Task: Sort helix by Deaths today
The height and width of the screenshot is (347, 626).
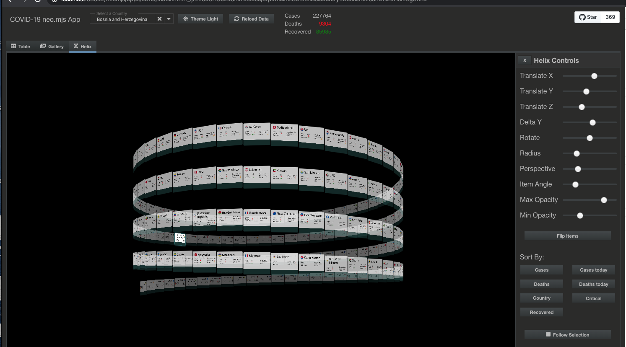Action: pyautogui.click(x=593, y=284)
